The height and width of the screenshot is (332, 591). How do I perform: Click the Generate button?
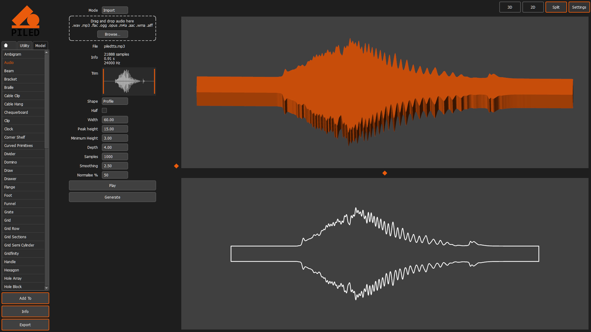[112, 197]
